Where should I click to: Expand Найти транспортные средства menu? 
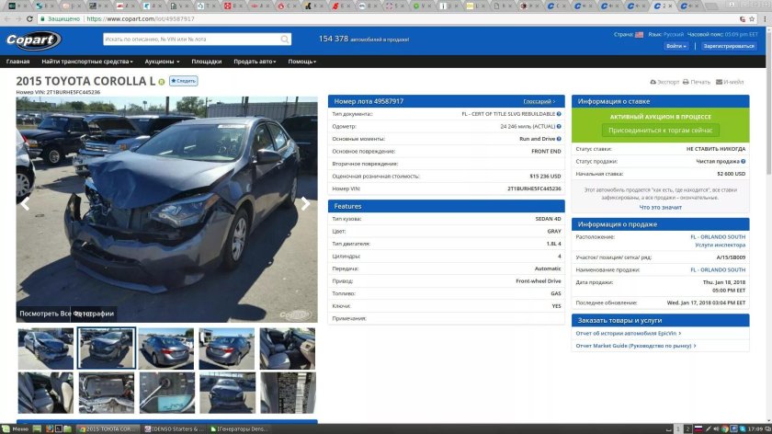[x=86, y=62]
